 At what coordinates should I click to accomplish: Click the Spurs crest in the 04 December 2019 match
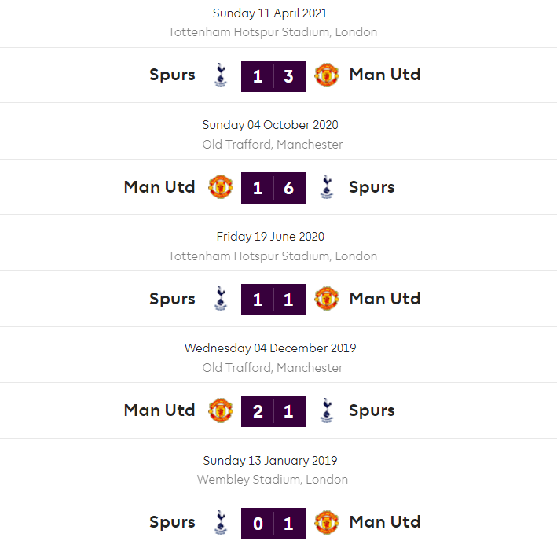click(326, 410)
